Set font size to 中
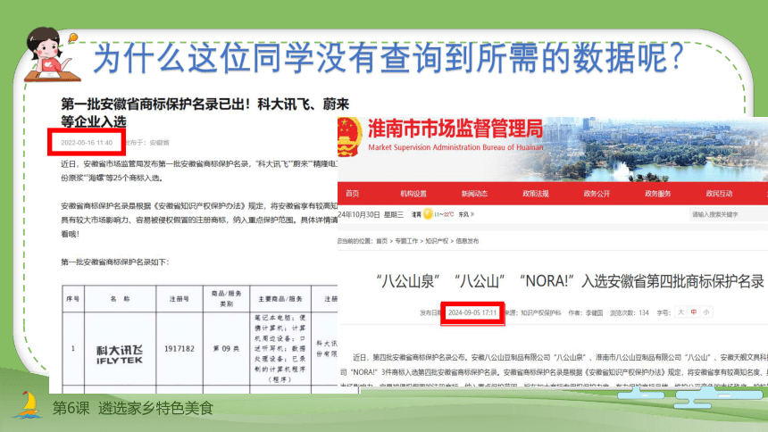 pos(694,312)
